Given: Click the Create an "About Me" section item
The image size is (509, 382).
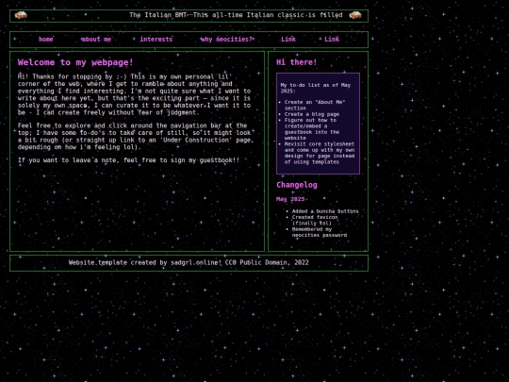Looking at the screenshot, I should [x=315, y=105].
